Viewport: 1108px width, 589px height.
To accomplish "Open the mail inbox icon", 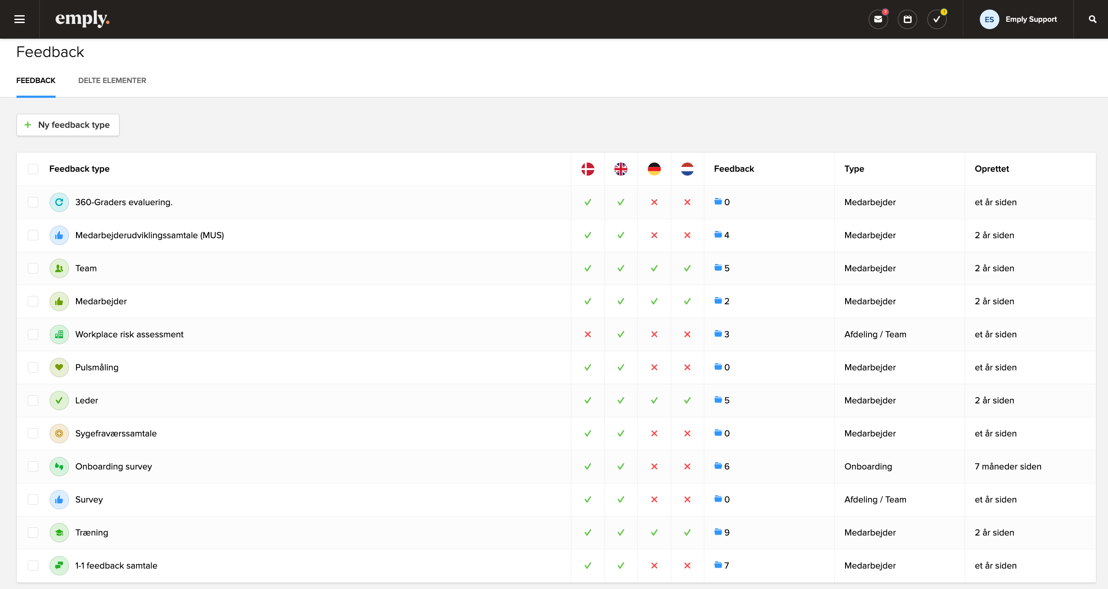I will [x=878, y=19].
